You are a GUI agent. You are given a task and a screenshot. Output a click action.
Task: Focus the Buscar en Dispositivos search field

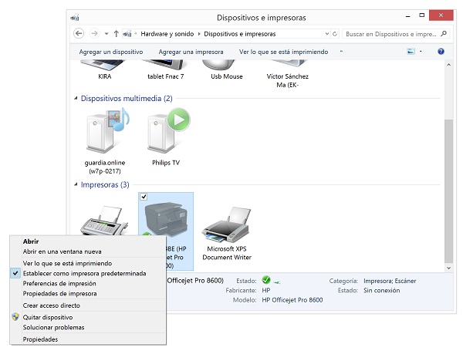pos(396,34)
